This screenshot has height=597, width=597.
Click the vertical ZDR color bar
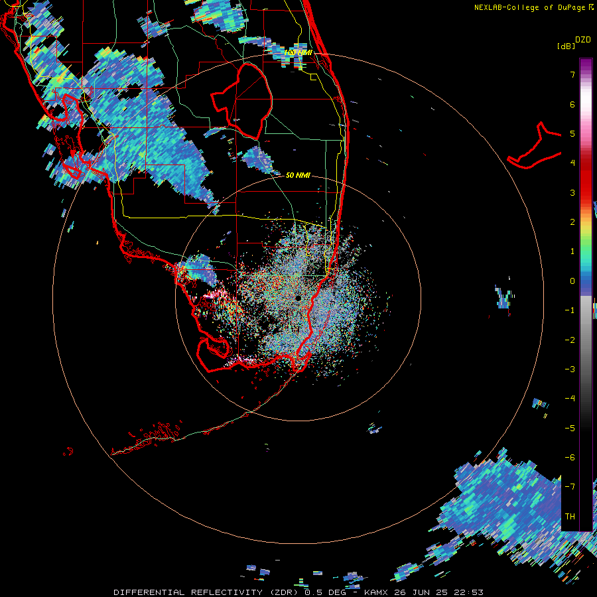pyautogui.click(x=586, y=295)
